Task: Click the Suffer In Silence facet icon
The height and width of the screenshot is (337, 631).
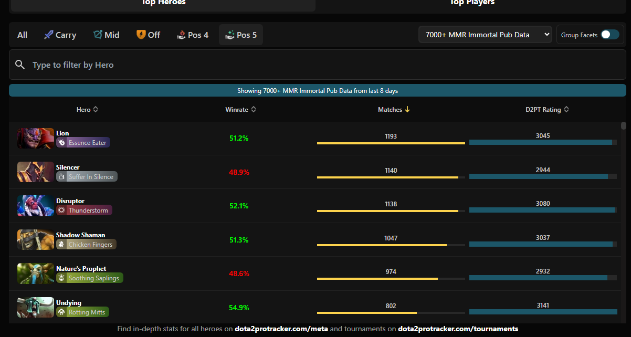Action: (x=61, y=177)
